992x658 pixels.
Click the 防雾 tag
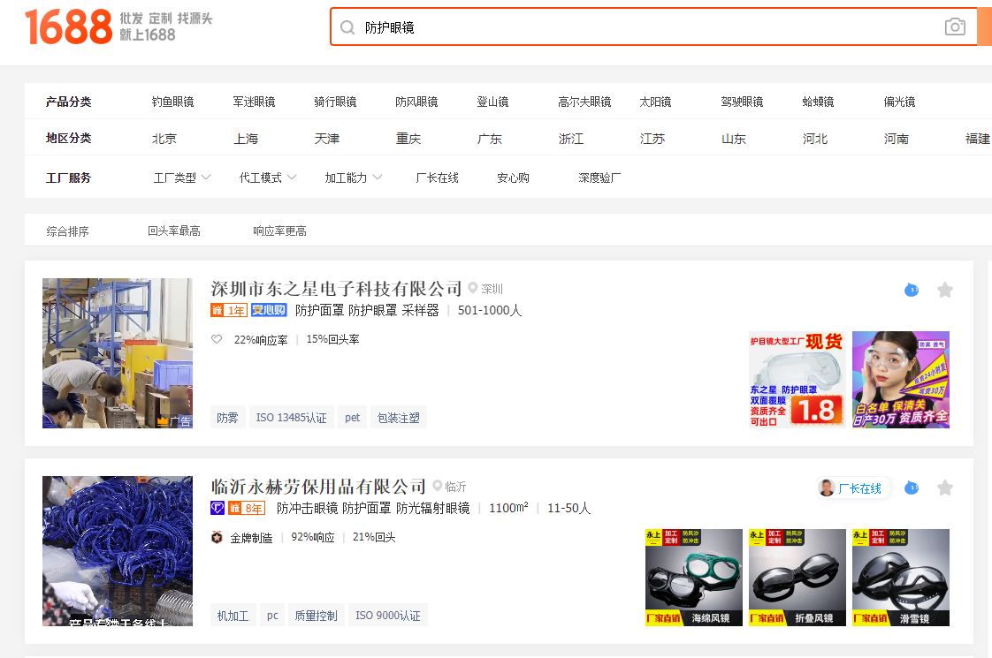[x=228, y=417]
